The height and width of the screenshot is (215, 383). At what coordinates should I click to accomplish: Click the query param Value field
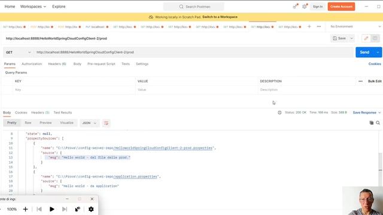197,90
